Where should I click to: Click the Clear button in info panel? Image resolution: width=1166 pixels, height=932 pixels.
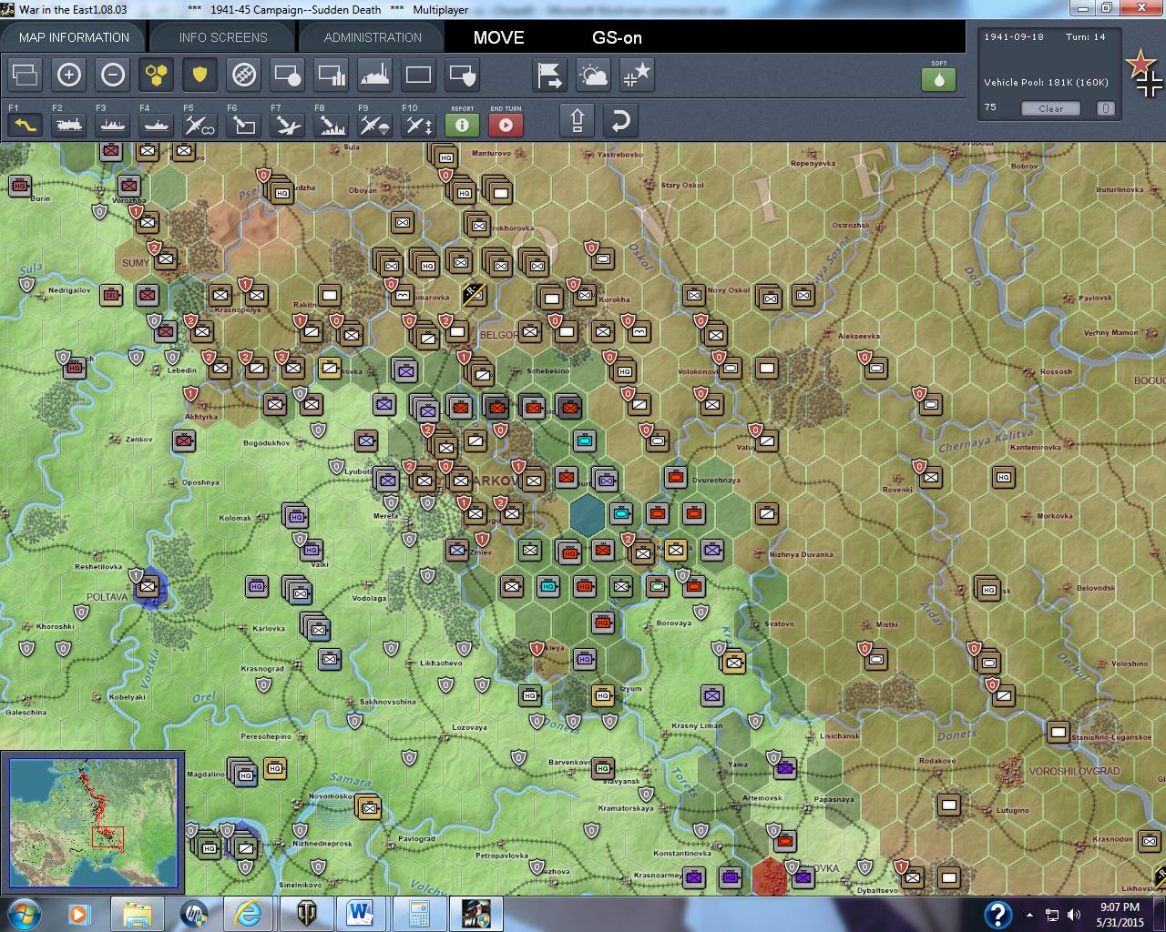(1050, 108)
